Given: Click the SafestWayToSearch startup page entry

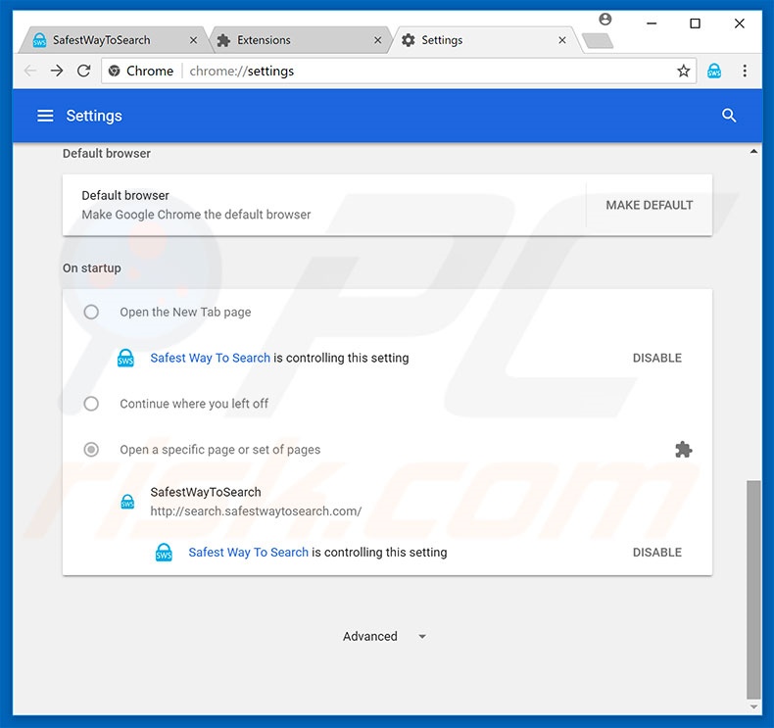Looking at the screenshot, I should [x=388, y=502].
